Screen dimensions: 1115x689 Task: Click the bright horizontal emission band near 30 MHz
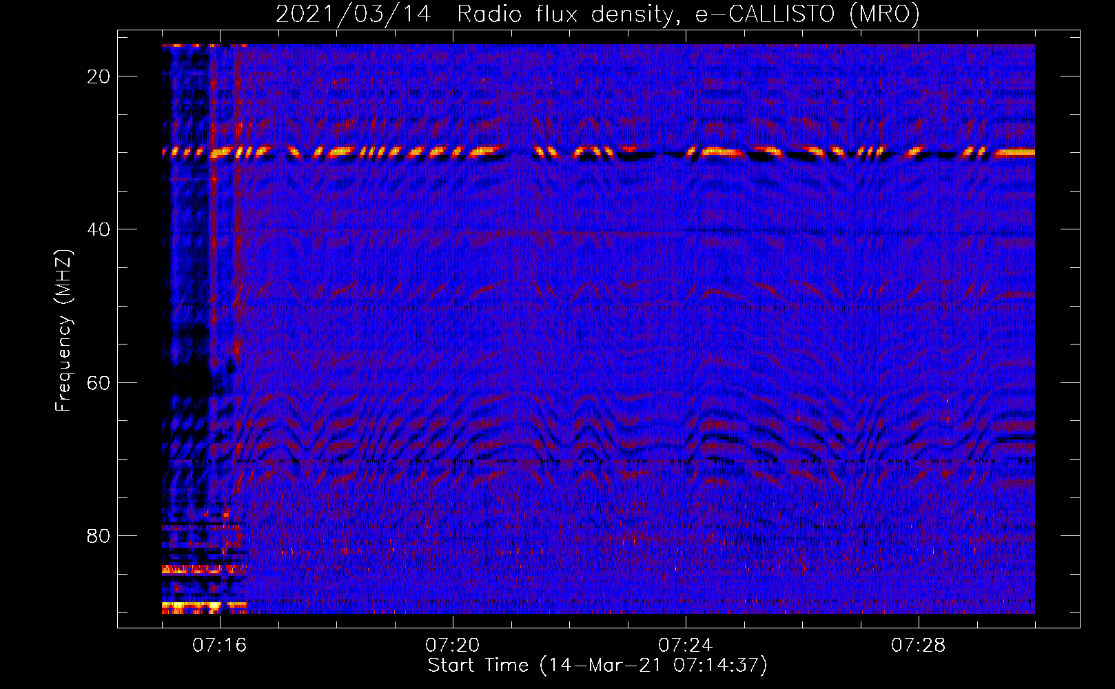point(598,153)
